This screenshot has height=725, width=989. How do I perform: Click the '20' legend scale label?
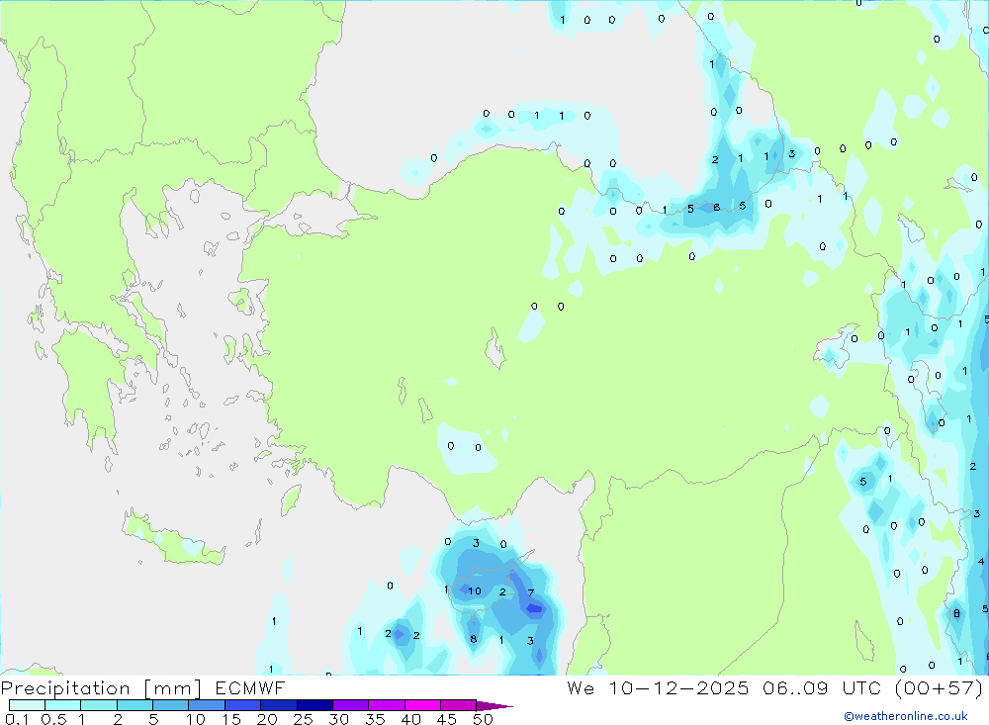267,719
